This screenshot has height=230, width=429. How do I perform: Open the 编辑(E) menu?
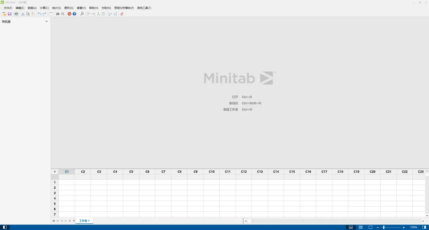(x=20, y=8)
